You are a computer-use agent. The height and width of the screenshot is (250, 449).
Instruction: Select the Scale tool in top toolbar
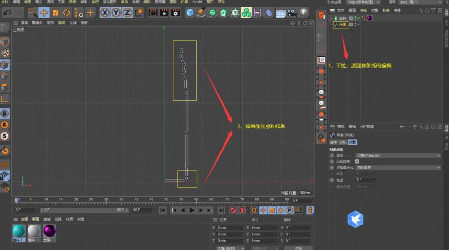pos(56,13)
